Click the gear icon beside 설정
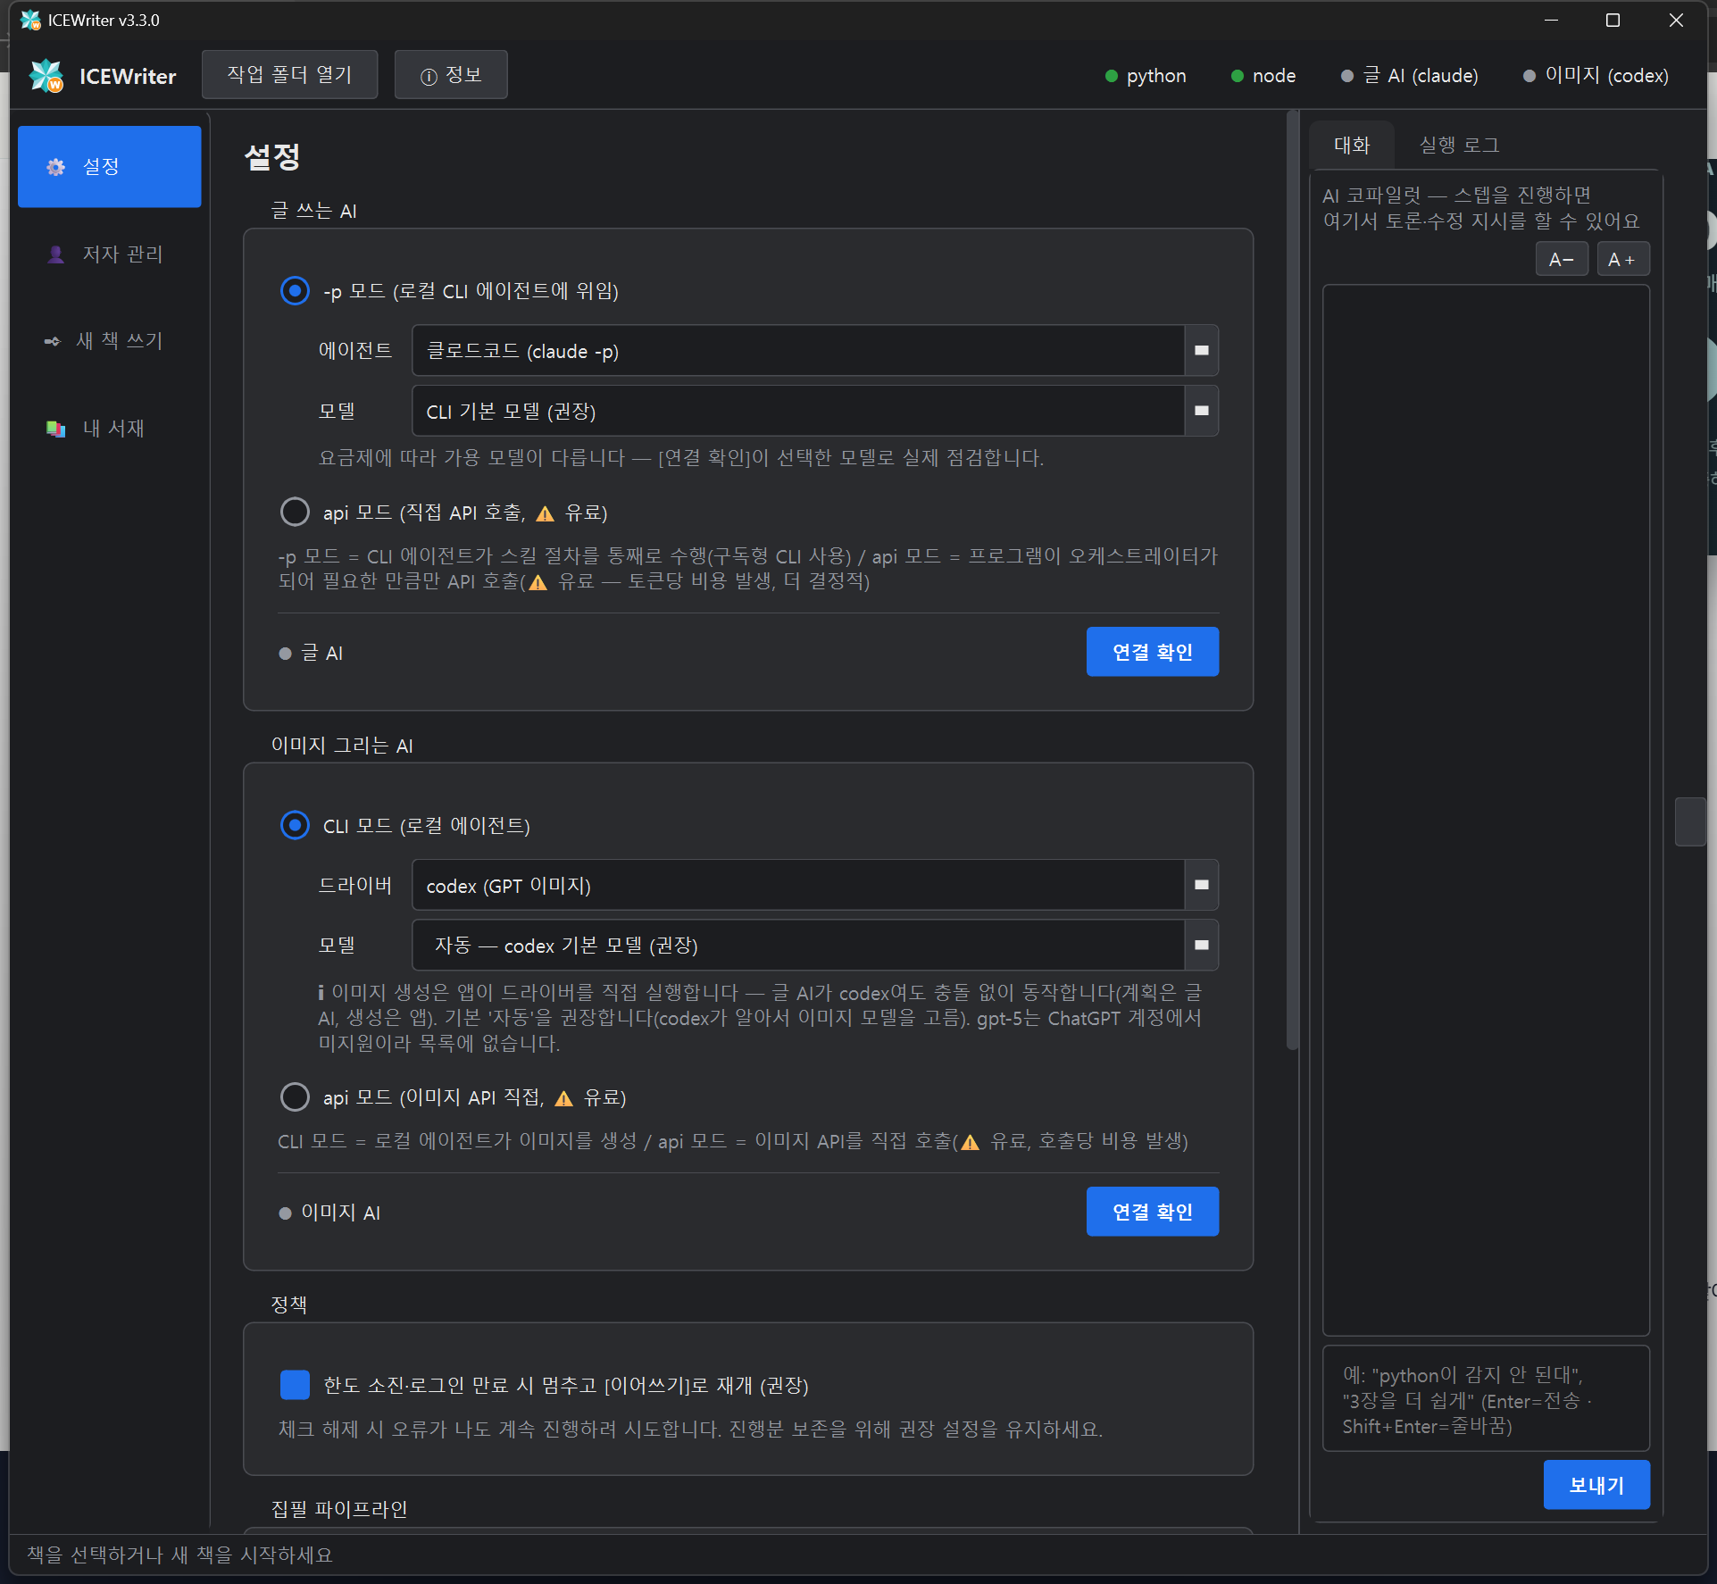The height and width of the screenshot is (1584, 1717). click(56, 167)
